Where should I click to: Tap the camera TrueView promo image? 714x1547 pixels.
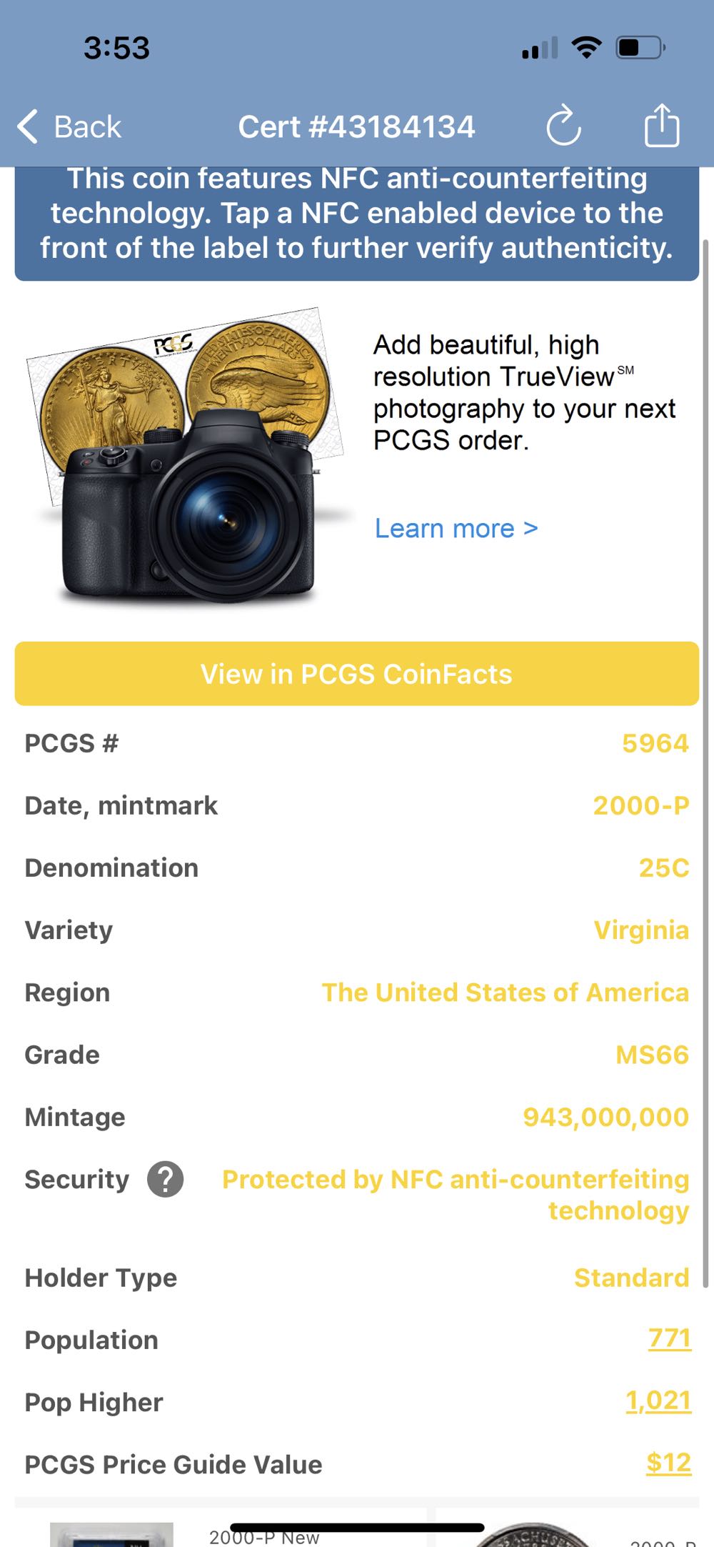[x=188, y=457]
